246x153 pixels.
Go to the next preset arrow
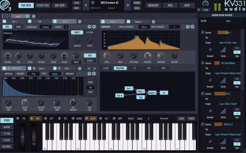(128, 5)
